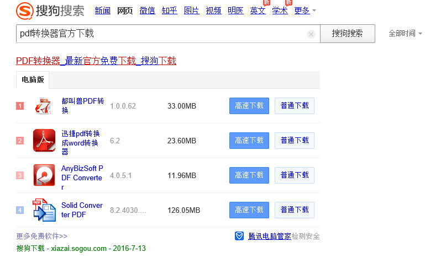Viewport: 425px width, 263px height.
Task: Click version number 8.2.4030
Action: (128, 210)
